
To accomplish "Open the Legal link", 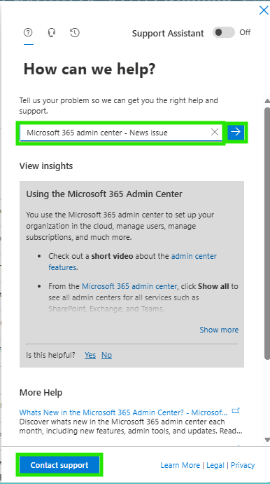I will pos(215,465).
